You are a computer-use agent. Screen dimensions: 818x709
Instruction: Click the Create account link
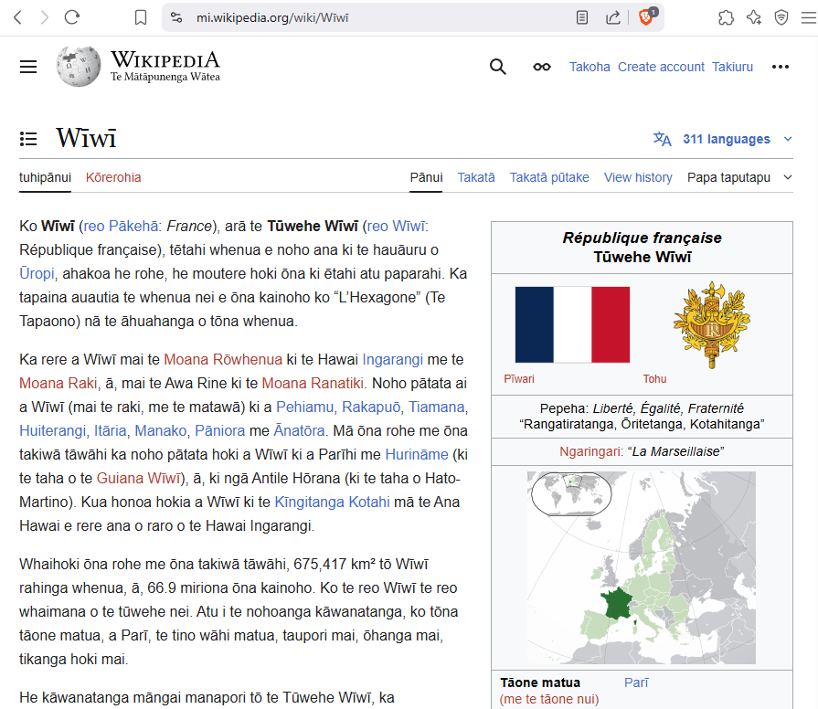pos(661,67)
